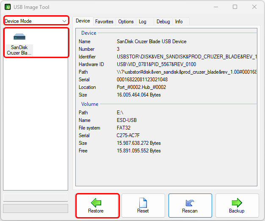This screenshot has width=265, height=221.
Task: Click device size '16.005.464.064 Bytes'
Action: point(138,94)
